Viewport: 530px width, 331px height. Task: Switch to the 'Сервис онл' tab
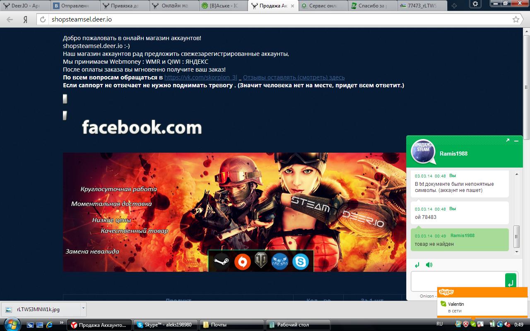coord(323,6)
